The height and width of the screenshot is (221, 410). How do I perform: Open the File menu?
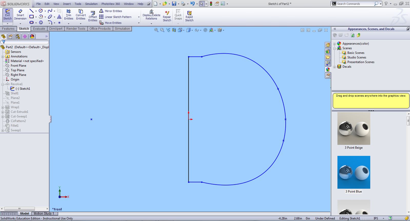coord(38,4)
